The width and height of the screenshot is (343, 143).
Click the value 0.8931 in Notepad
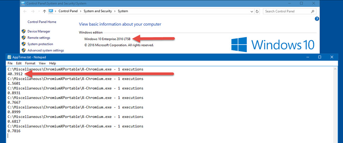(x=14, y=93)
